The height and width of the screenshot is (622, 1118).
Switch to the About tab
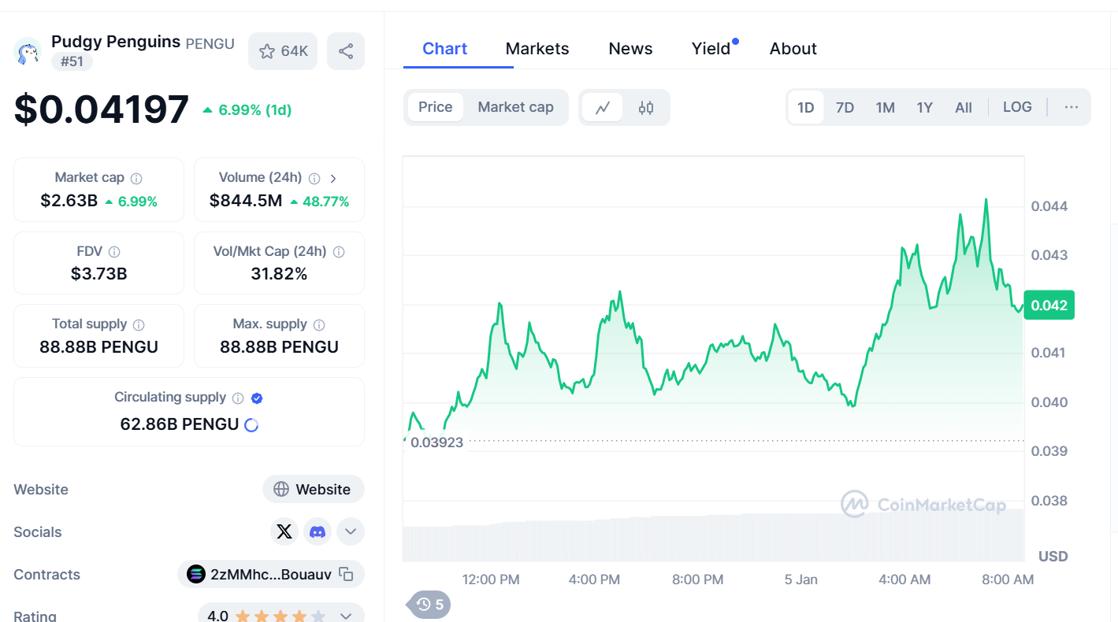click(793, 49)
